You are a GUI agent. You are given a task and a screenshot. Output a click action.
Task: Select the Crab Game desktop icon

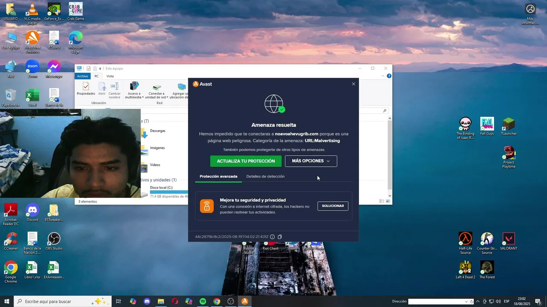[x=76, y=12]
